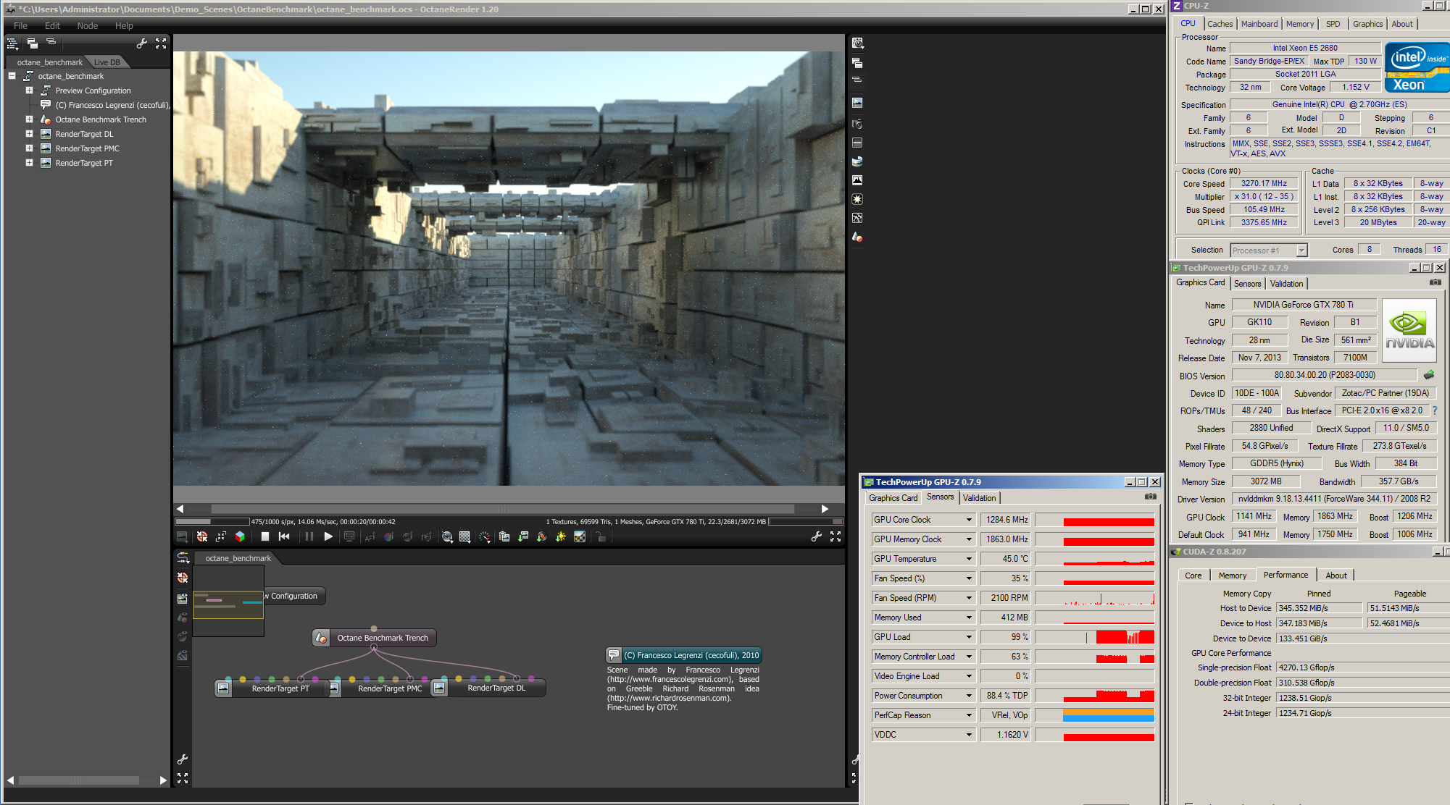Pause the running render
The image size is (1450, 805).
pos(309,536)
